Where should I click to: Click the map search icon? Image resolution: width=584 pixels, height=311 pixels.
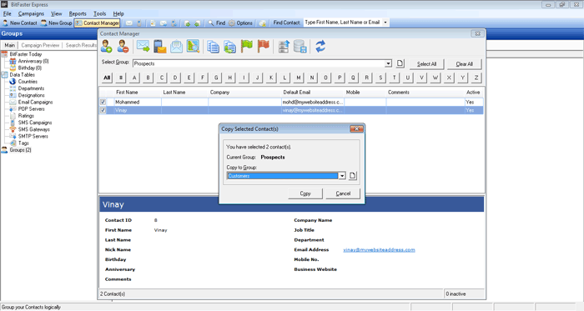point(193,47)
